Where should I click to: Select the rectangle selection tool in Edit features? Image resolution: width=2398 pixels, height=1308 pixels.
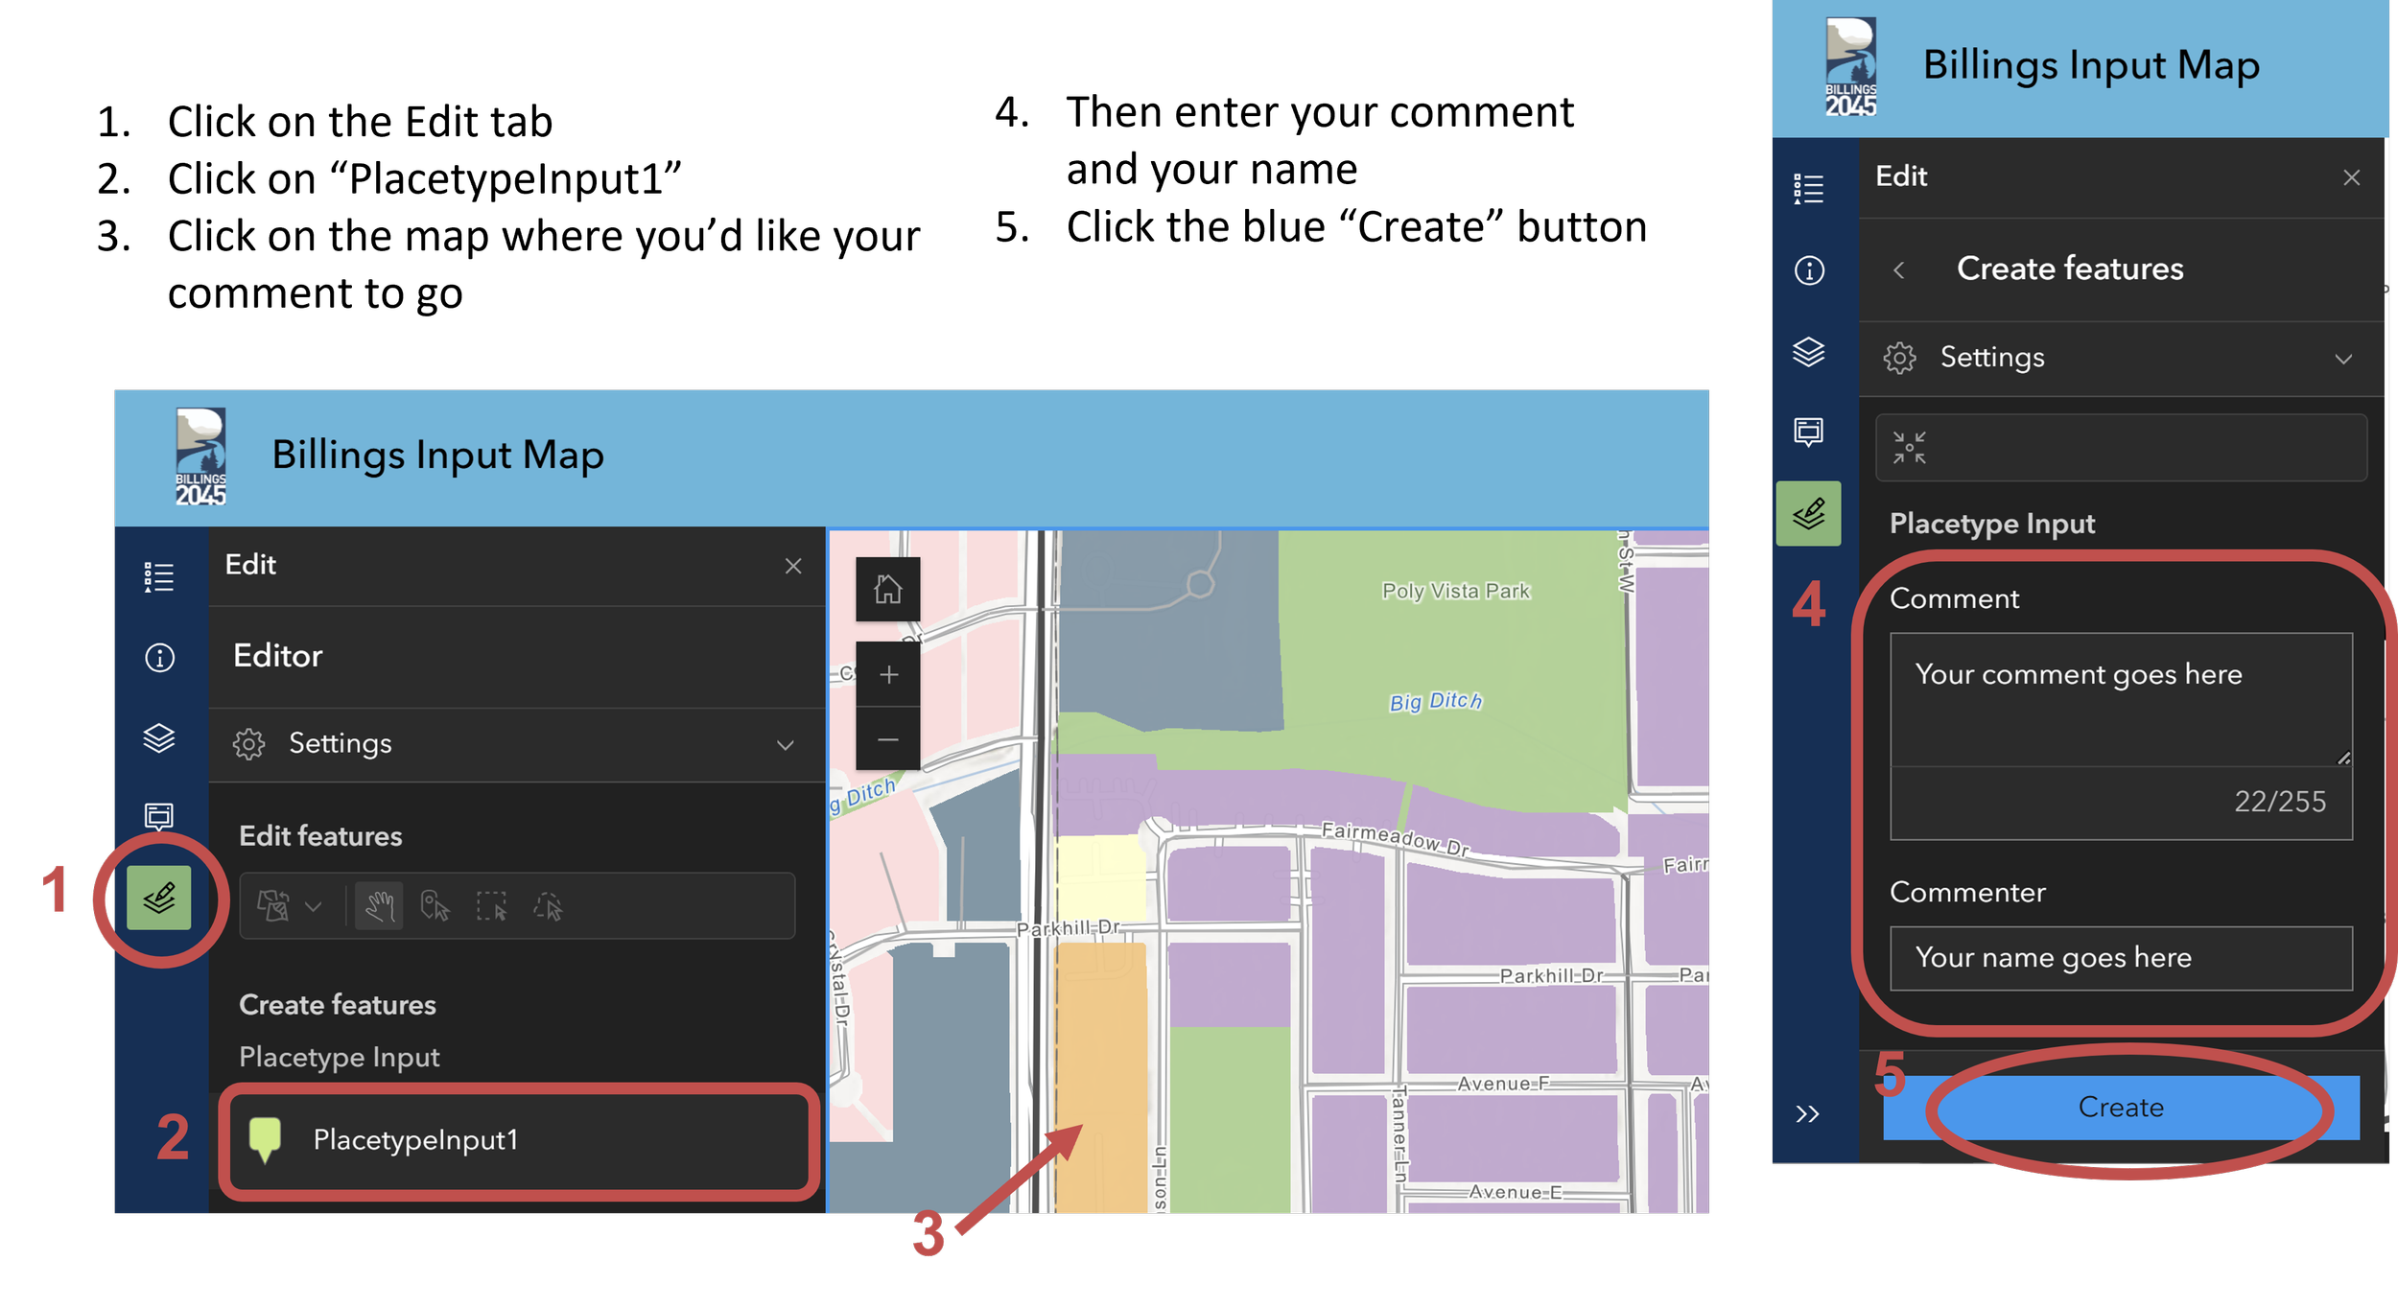491,906
